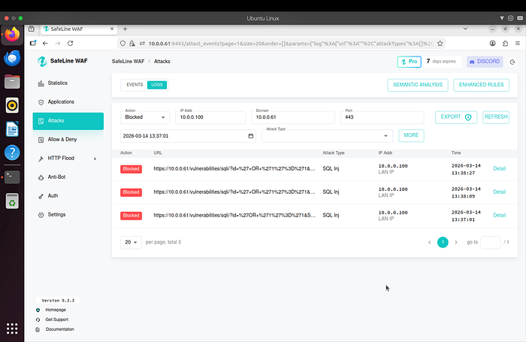Open the Settings section
526x342 pixels.
(x=68, y=215)
